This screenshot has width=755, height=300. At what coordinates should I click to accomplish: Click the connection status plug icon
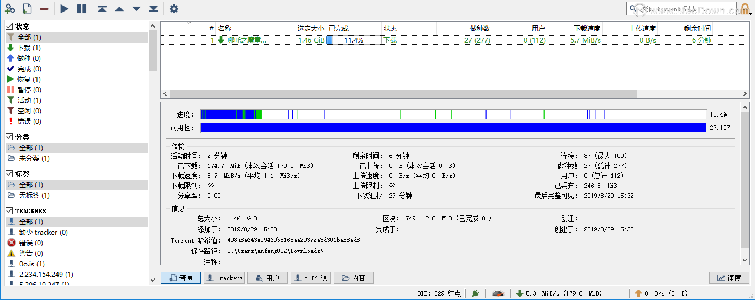click(475, 293)
